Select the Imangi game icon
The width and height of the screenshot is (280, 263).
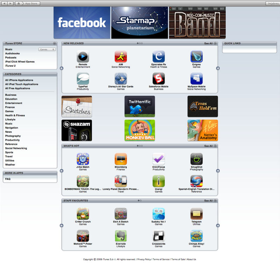[x=159, y=181]
